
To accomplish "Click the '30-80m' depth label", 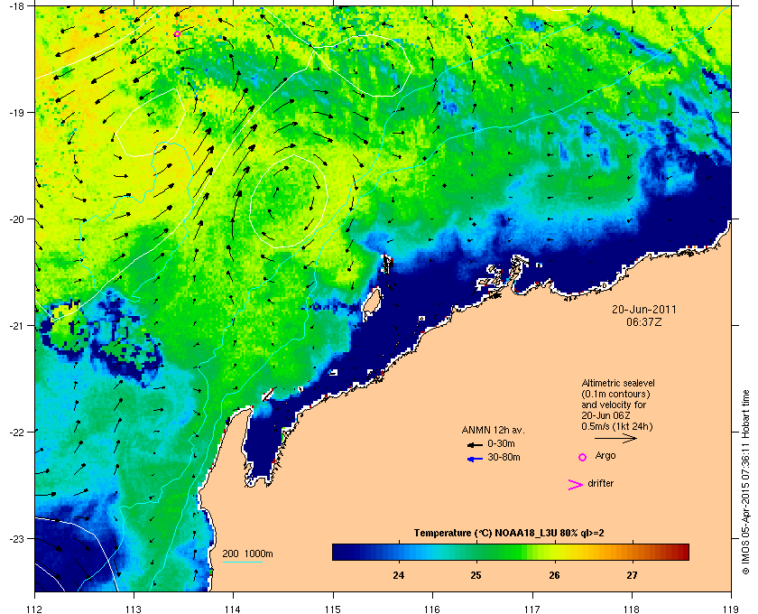I will [504, 457].
